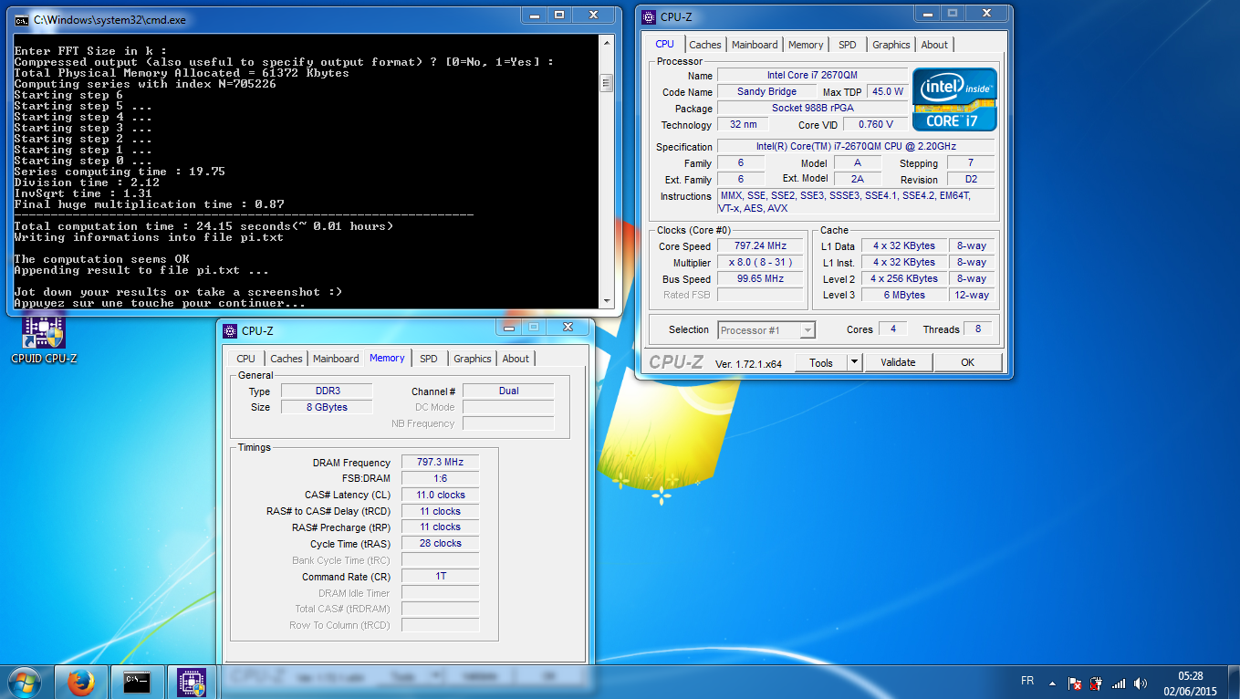This screenshot has height=699, width=1240.
Task: Click the Cycle Time value "28 clocks"
Action: tap(440, 543)
